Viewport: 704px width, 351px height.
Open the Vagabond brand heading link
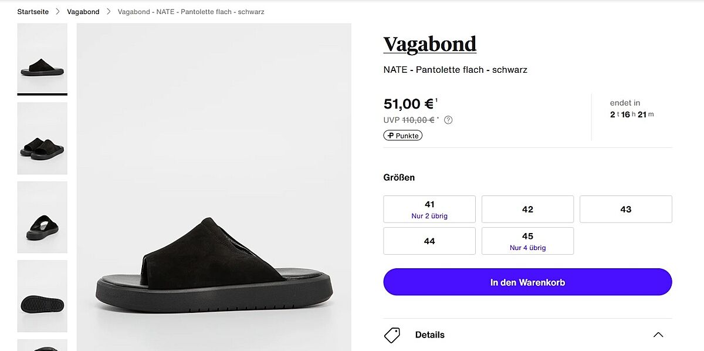pyautogui.click(x=430, y=44)
